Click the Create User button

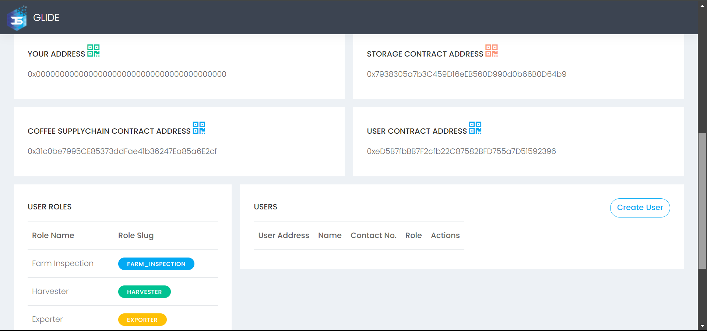point(640,208)
